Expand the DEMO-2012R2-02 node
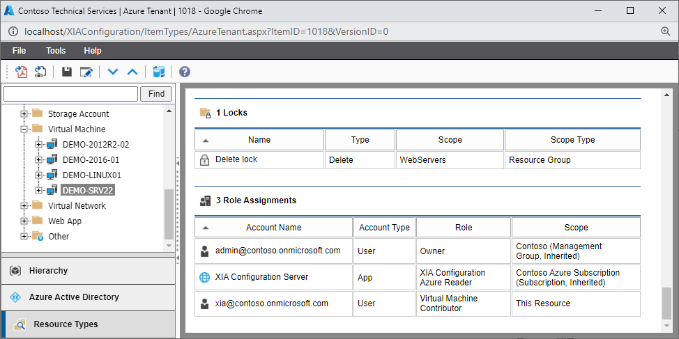This screenshot has height=339, width=679. coord(39,144)
